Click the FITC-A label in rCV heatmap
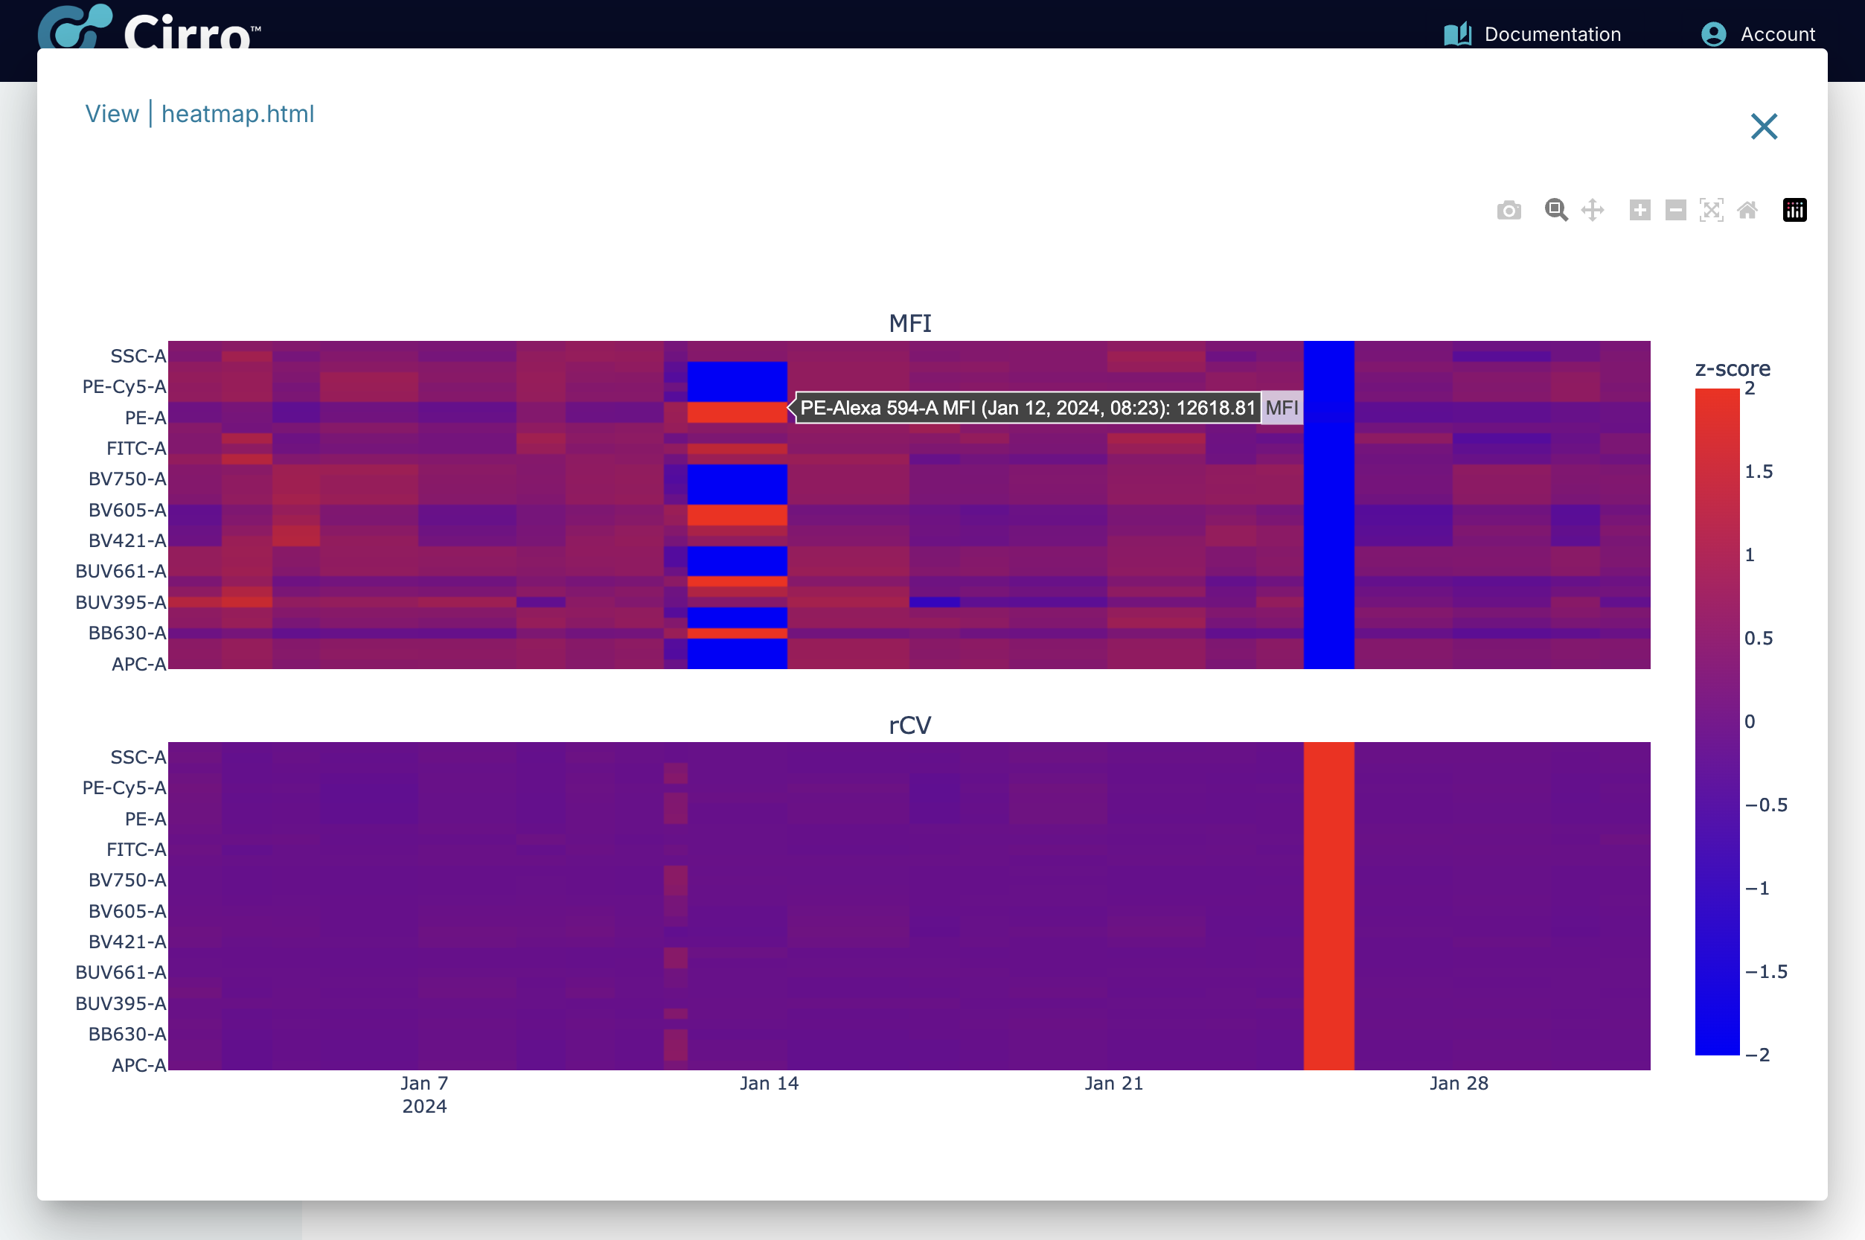This screenshot has width=1865, height=1240. point(137,849)
